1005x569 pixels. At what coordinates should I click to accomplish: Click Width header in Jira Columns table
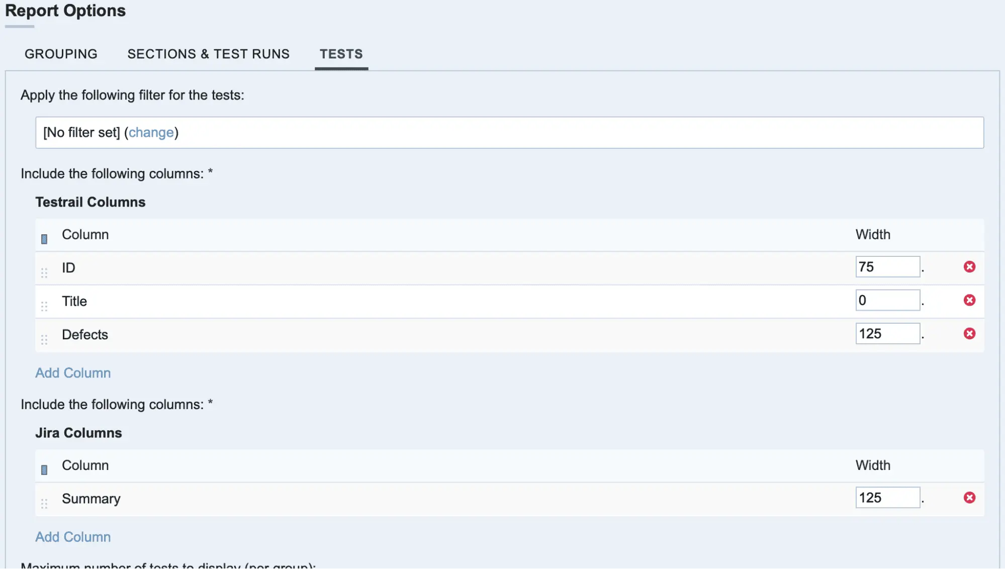click(x=873, y=465)
